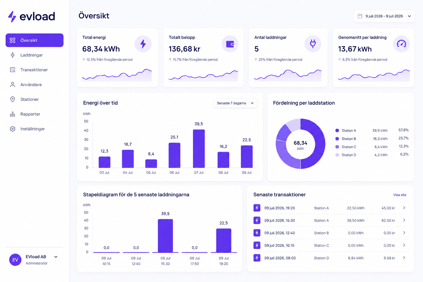Click the EV avatar circle

15,260
